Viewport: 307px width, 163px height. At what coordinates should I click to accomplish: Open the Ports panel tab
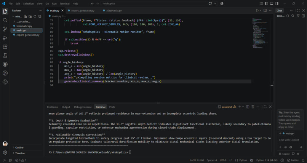pos(112,107)
